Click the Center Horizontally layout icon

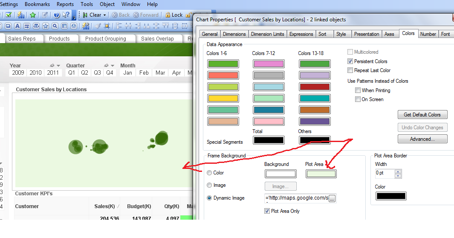pos(128,26)
